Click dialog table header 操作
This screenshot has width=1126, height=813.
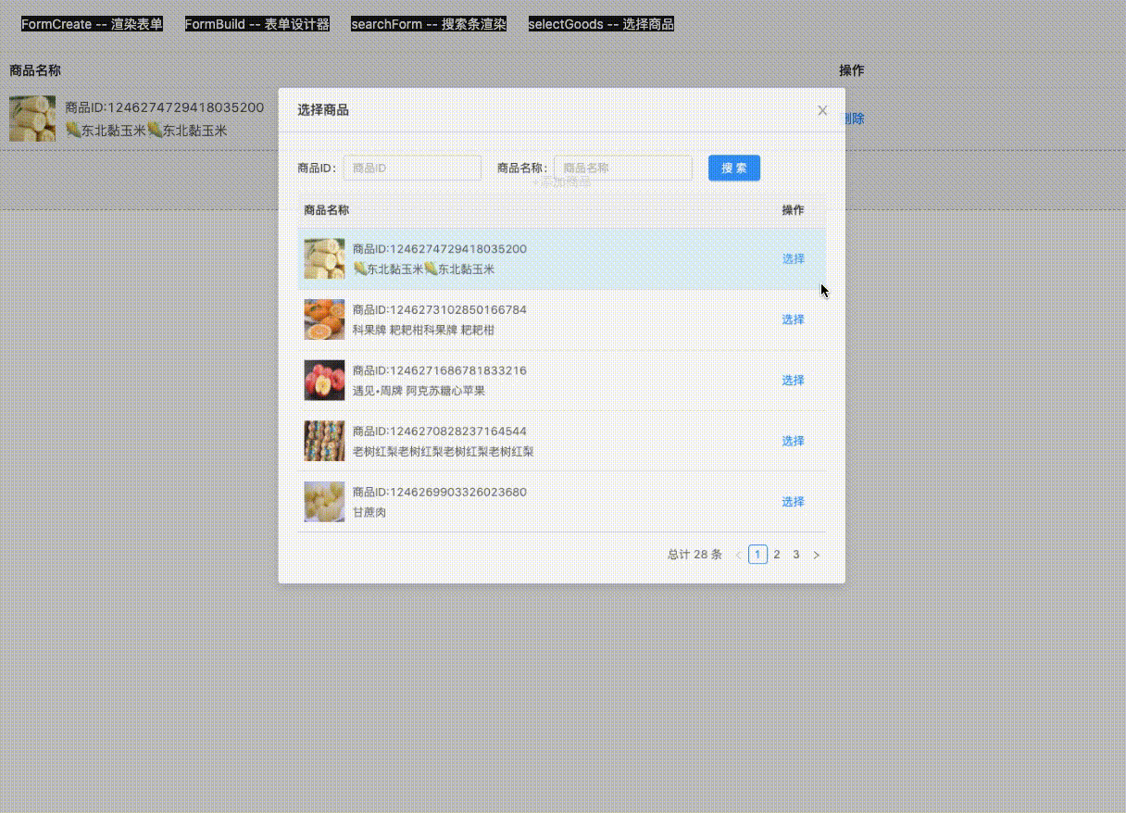(x=793, y=210)
